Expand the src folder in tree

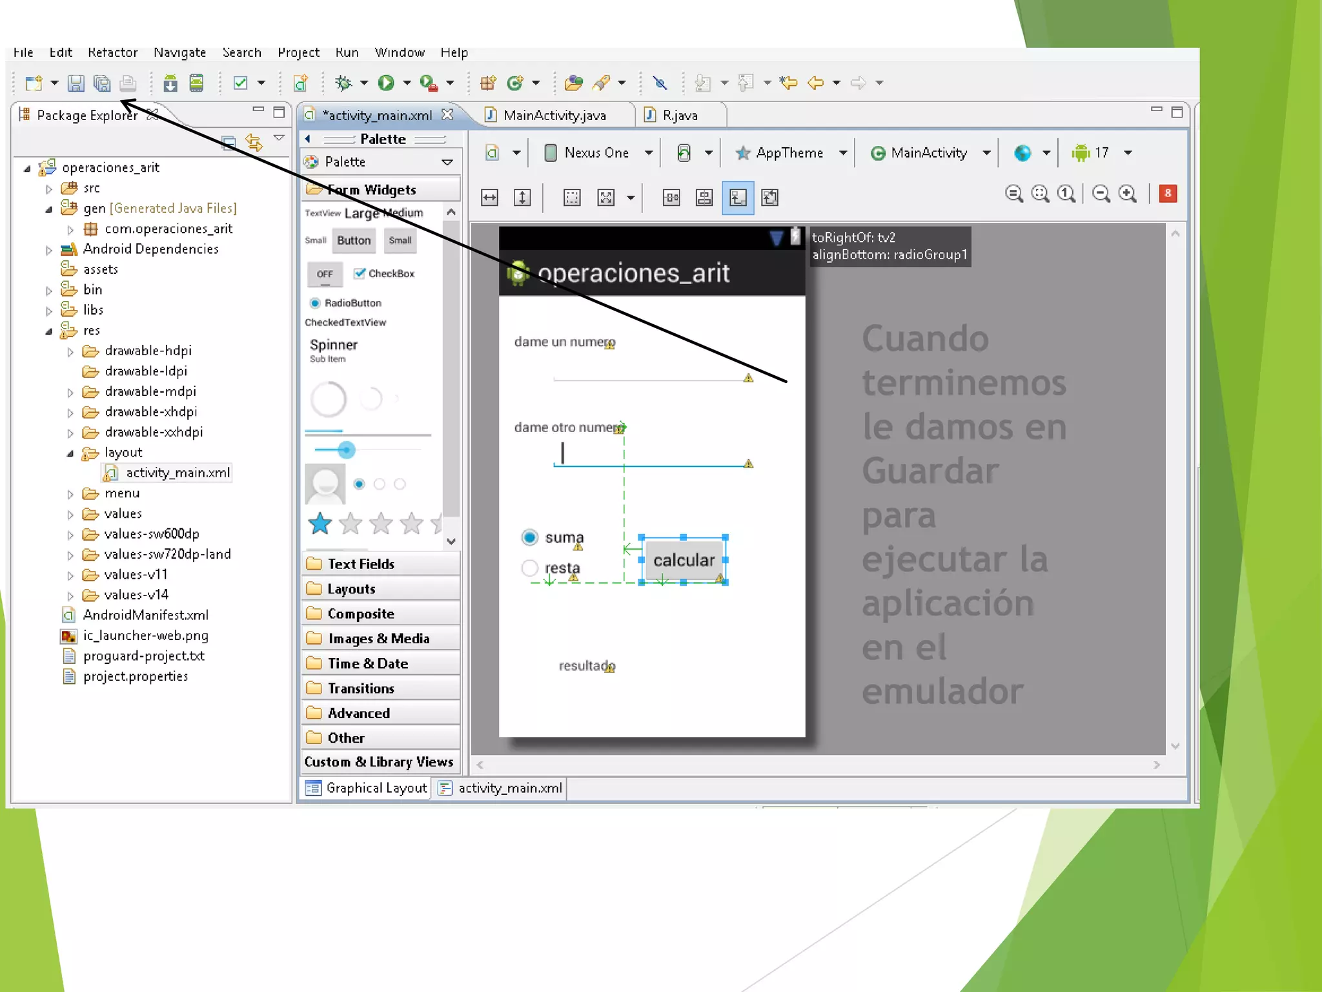coord(49,189)
